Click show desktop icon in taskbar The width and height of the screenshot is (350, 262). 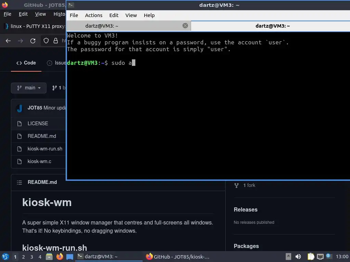(70, 257)
